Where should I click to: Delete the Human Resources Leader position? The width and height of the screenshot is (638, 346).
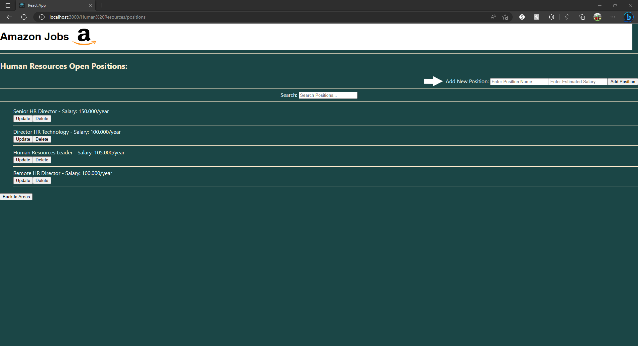click(42, 160)
